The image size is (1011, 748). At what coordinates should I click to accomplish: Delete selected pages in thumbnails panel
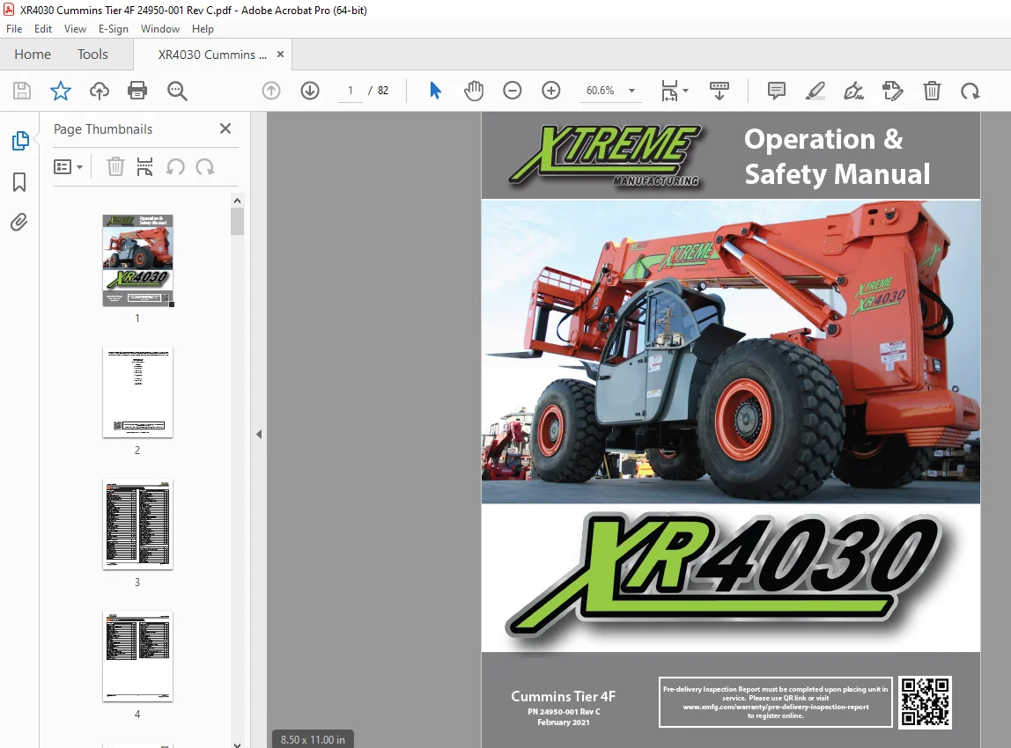[115, 167]
